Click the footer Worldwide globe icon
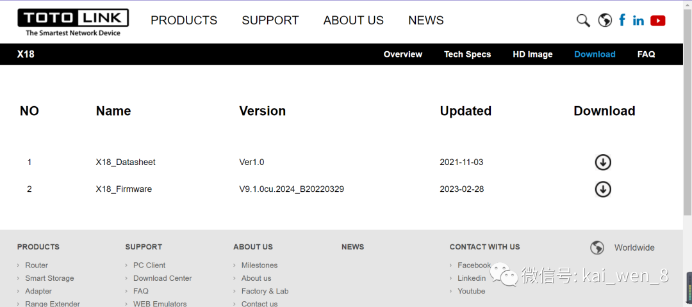Image resolution: width=692 pixels, height=307 pixels. 597,248
